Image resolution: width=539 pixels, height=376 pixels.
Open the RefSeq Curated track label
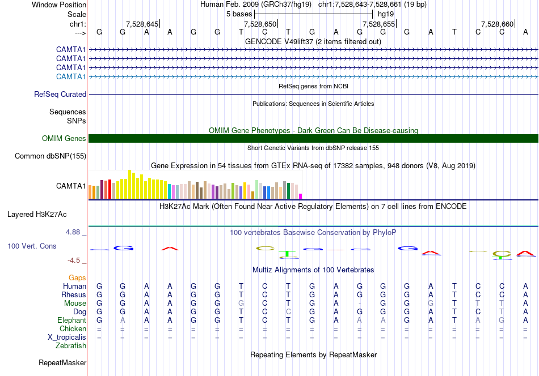[60, 95]
